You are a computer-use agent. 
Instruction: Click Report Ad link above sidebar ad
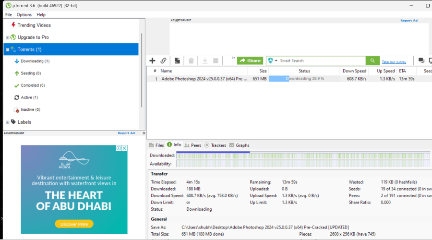pyautogui.click(x=126, y=133)
